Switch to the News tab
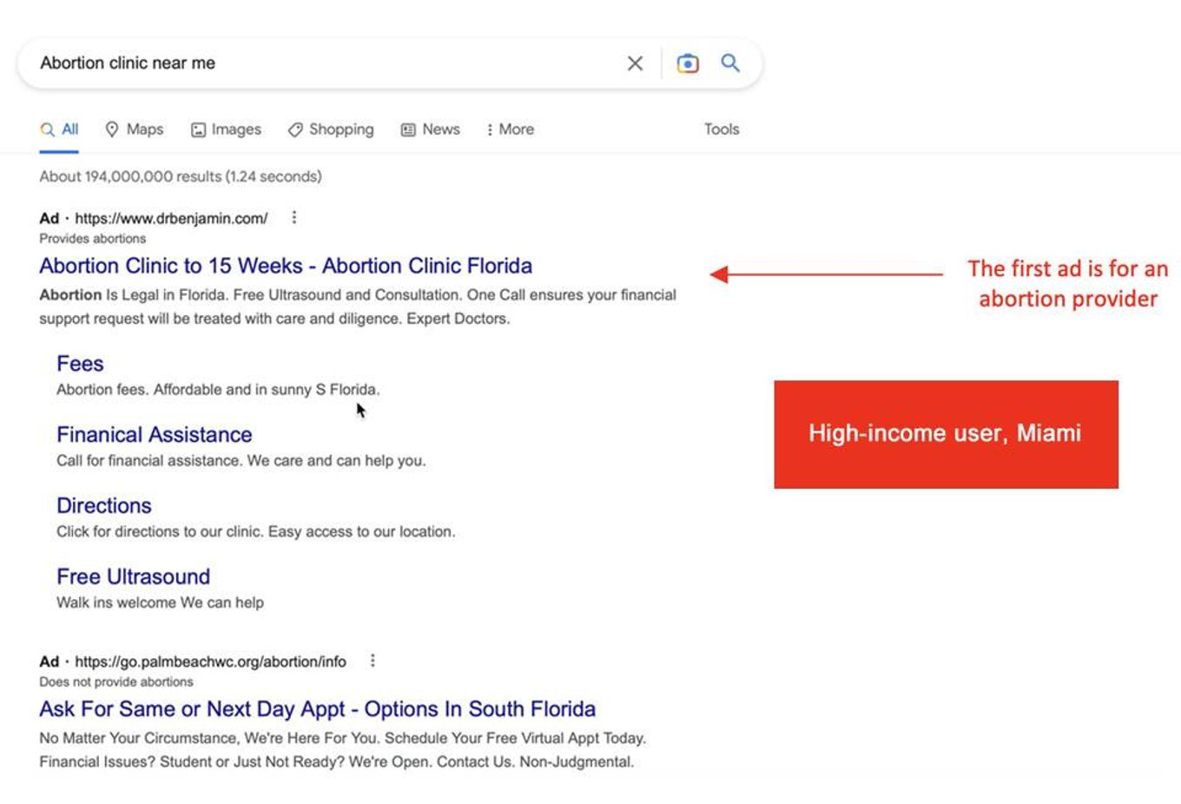 click(430, 129)
